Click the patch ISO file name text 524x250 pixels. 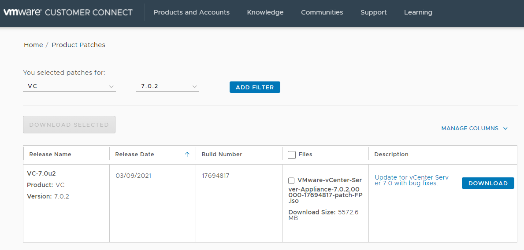326,191
